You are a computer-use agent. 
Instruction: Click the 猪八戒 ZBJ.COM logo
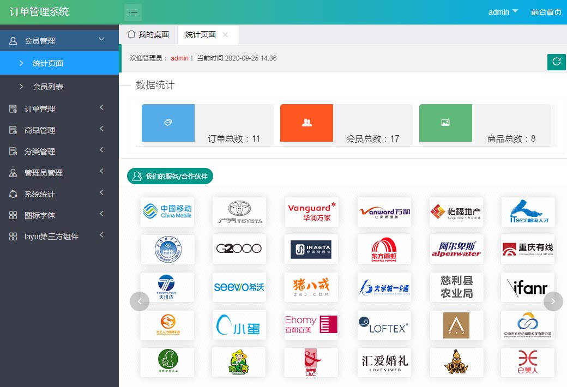coord(311,287)
